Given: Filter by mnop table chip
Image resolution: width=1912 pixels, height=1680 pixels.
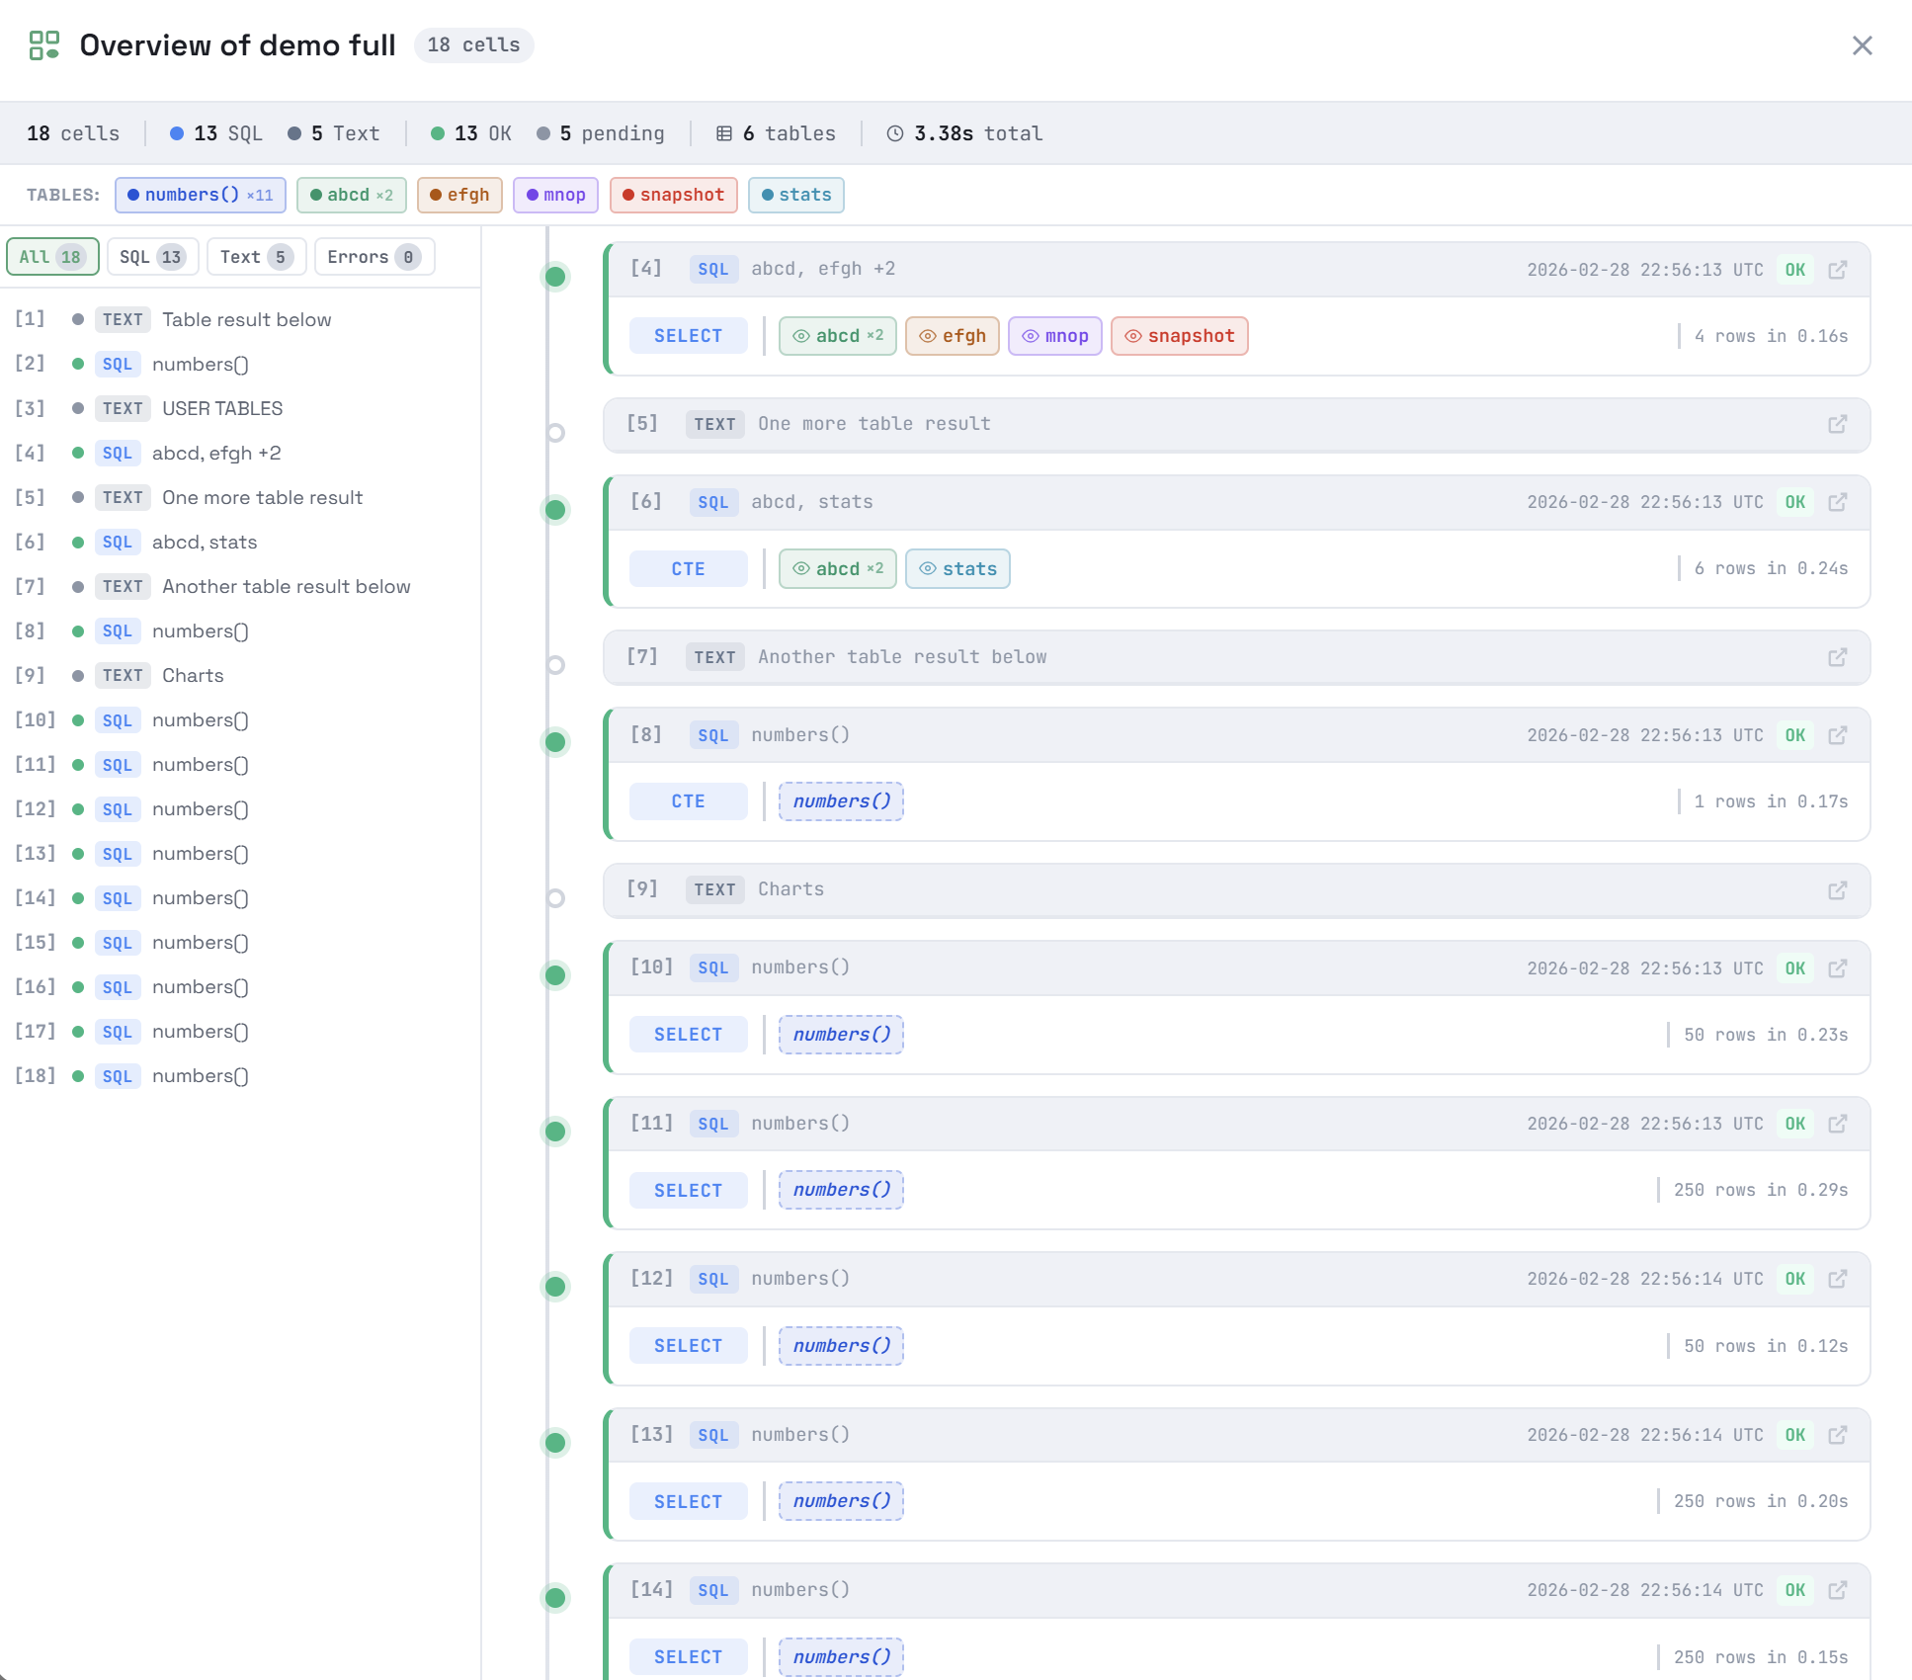Looking at the screenshot, I should (x=556, y=195).
